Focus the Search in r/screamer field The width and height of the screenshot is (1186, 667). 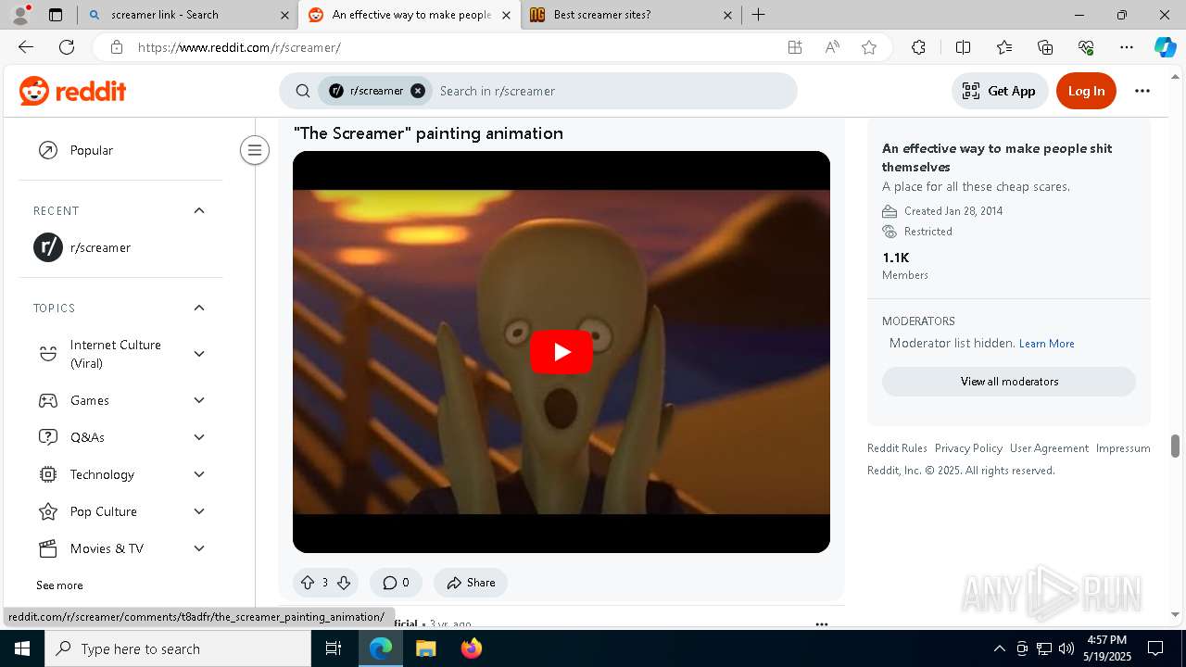click(x=612, y=91)
